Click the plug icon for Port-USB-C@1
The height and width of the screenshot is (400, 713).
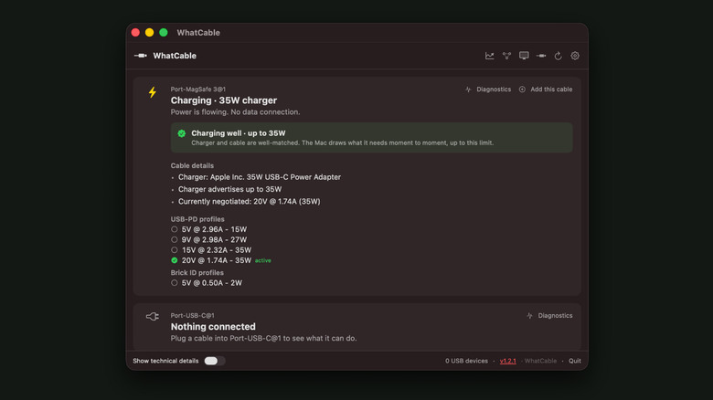pyautogui.click(x=153, y=316)
